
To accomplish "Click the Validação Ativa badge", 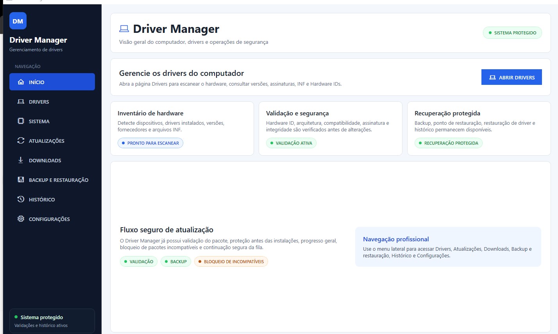I will [291, 143].
